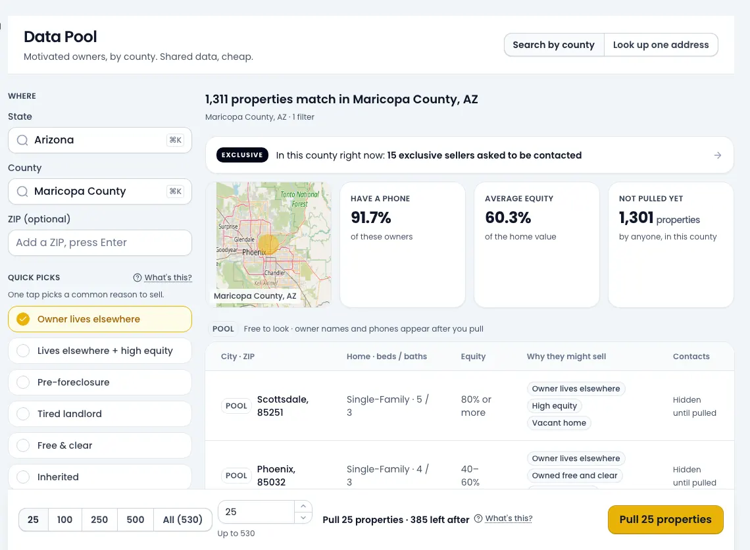Viewport: 750px width, 550px height.
Task: Increase pull quantity with the up stepper
Action: pyautogui.click(x=303, y=506)
